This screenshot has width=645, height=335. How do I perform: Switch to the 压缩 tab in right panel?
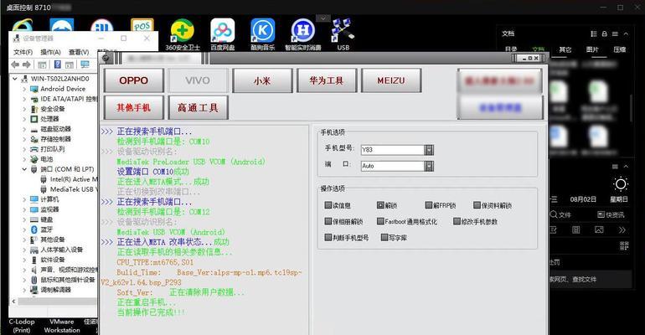620,49
